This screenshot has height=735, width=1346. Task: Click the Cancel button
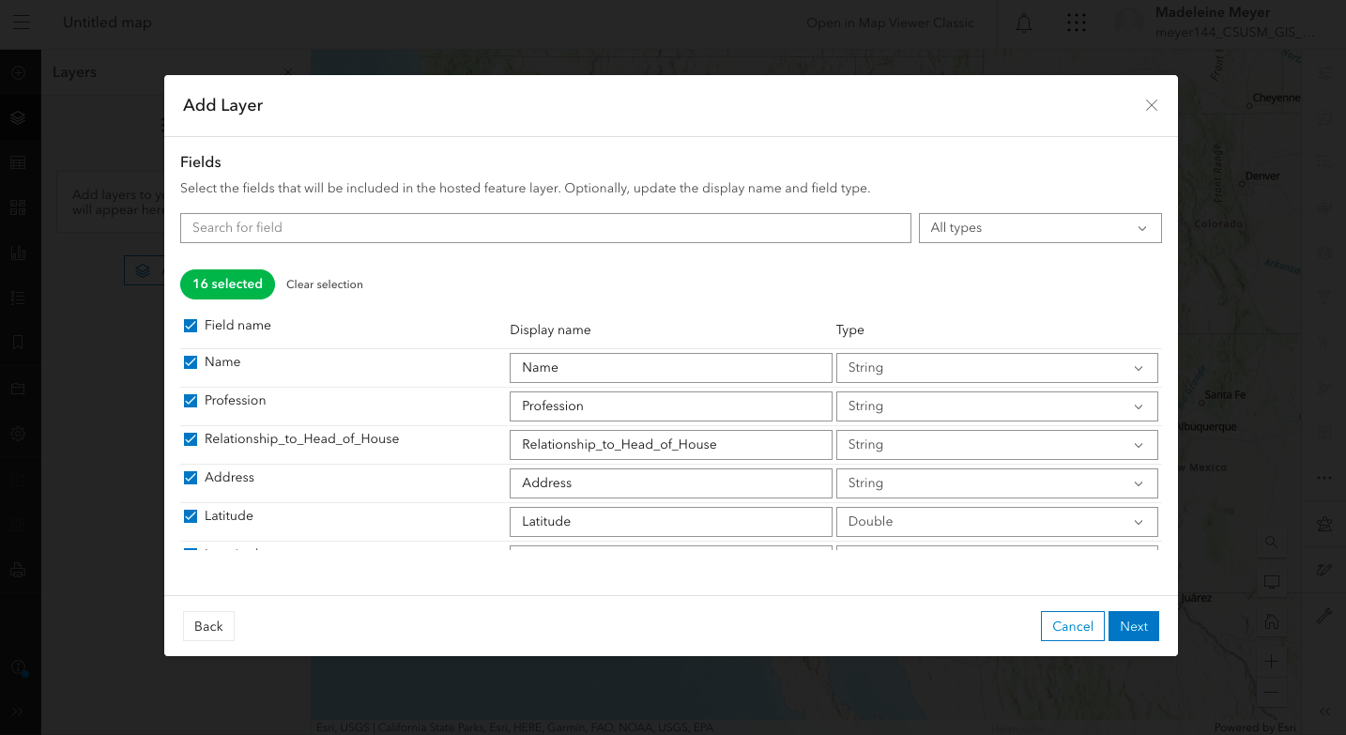[1073, 626]
